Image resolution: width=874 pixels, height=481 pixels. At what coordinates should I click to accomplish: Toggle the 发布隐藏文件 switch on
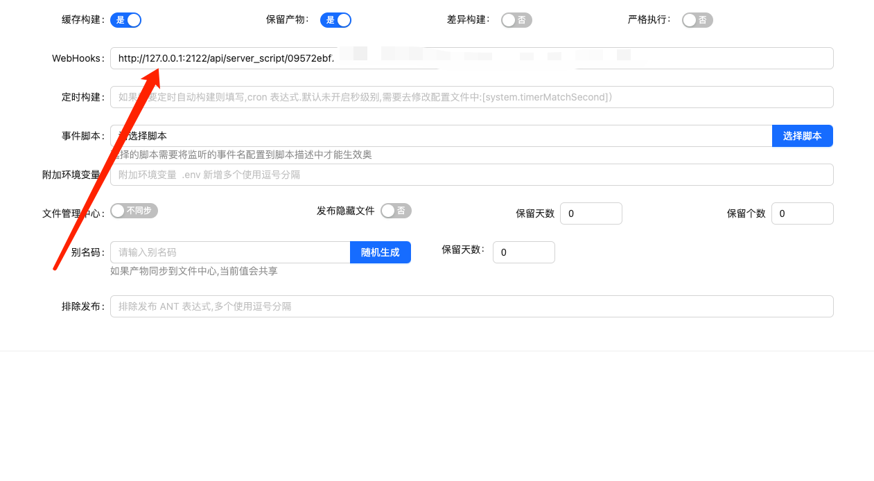396,211
